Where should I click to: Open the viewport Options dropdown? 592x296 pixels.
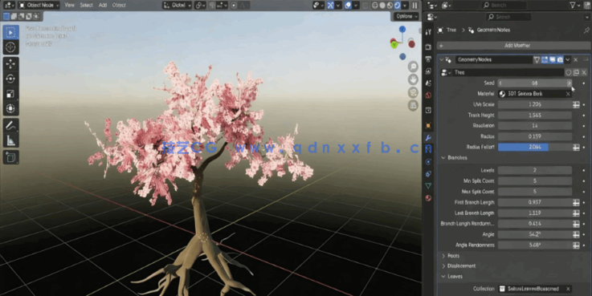point(406,16)
